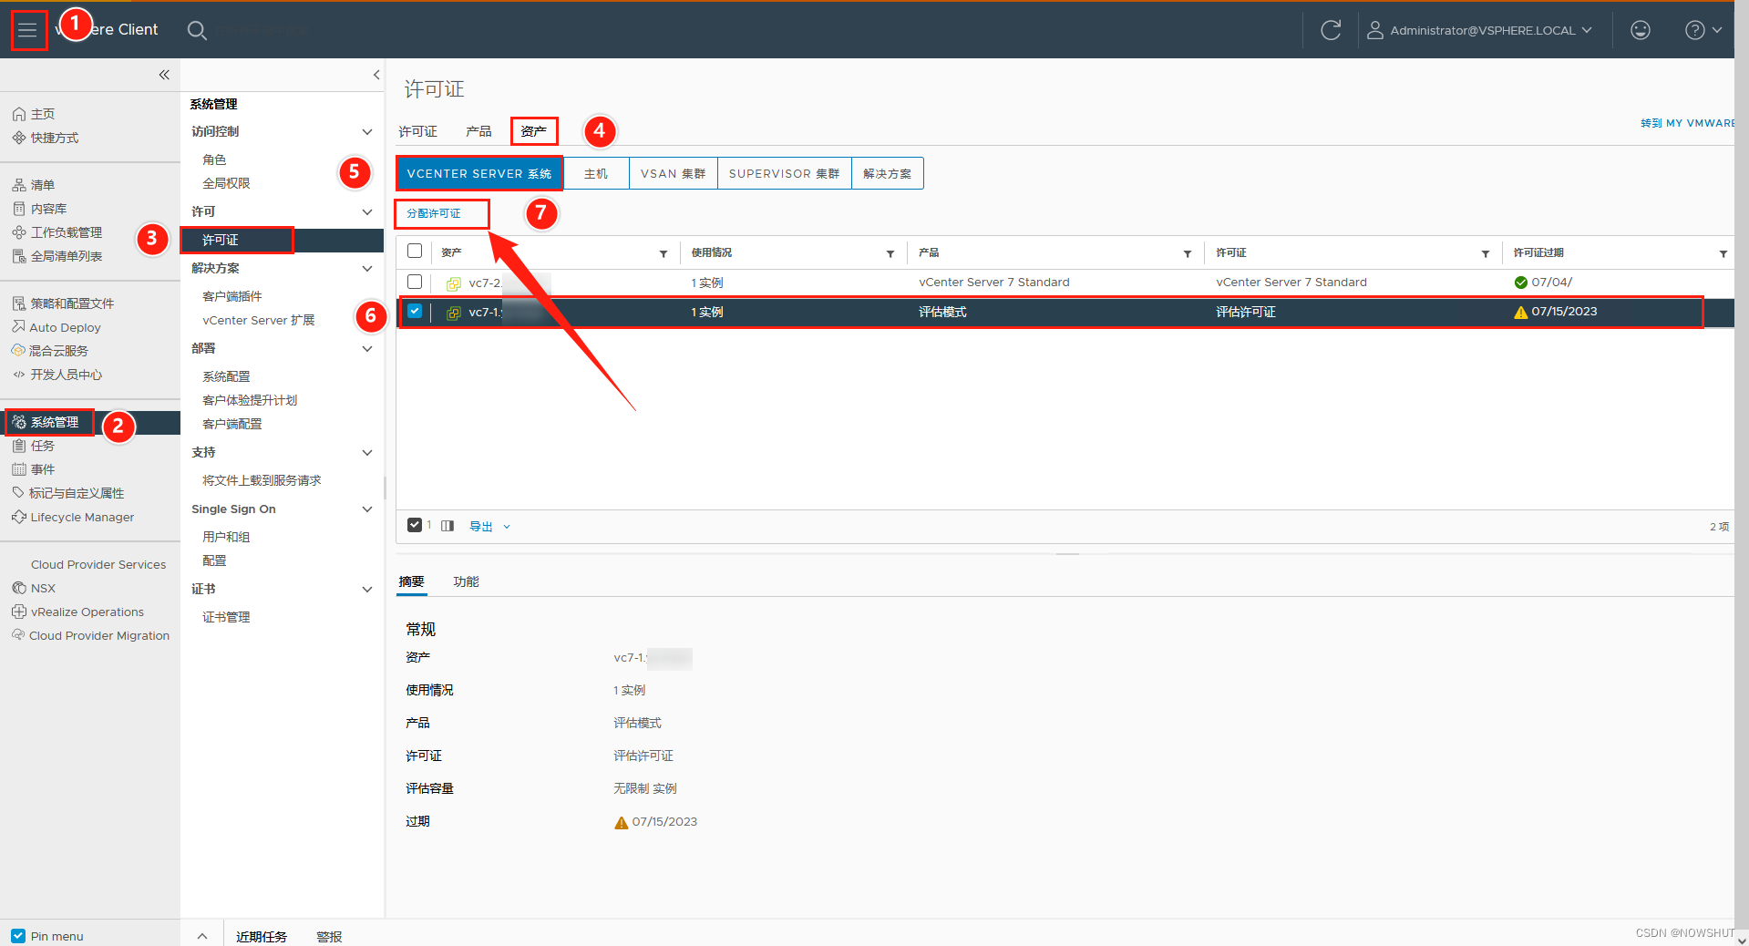Screen dimensions: 1749x946
Task: Open 角色 roles
Action: (214, 159)
